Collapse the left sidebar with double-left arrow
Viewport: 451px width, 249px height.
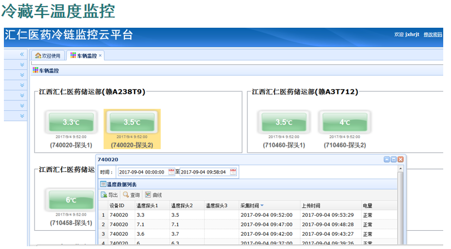(x=22, y=54)
